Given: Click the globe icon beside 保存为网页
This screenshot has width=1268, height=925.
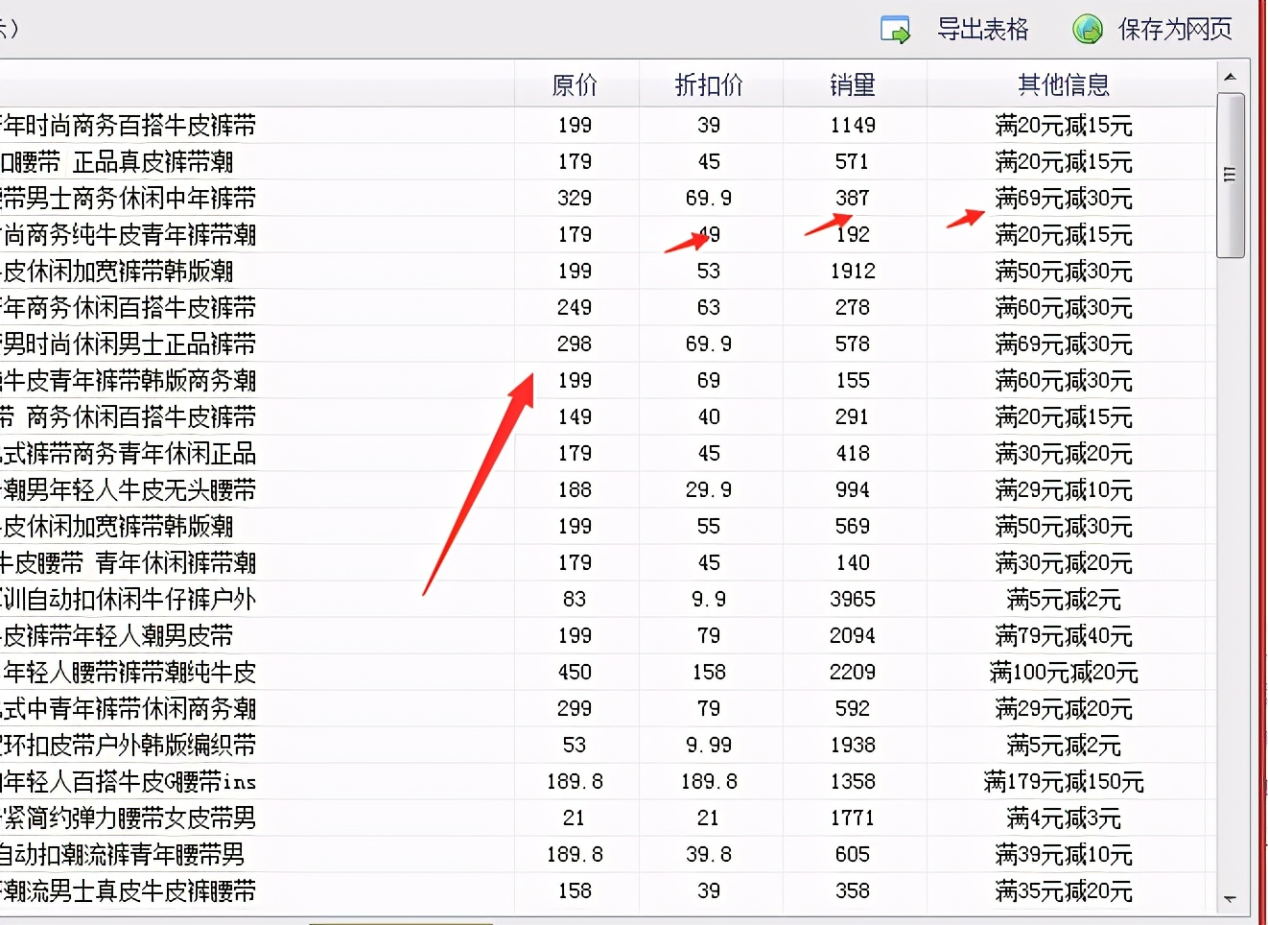Looking at the screenshot, I should point(1088,30).
